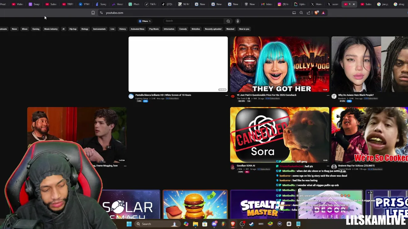
Task: Start voice search with the microphone icon
Action: point(237,21)
